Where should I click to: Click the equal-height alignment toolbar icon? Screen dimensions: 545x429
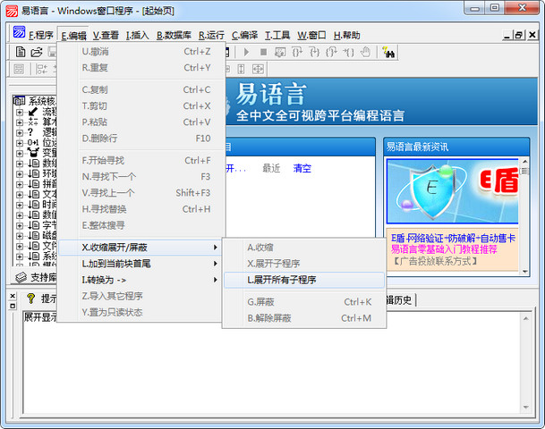point(241,69)
